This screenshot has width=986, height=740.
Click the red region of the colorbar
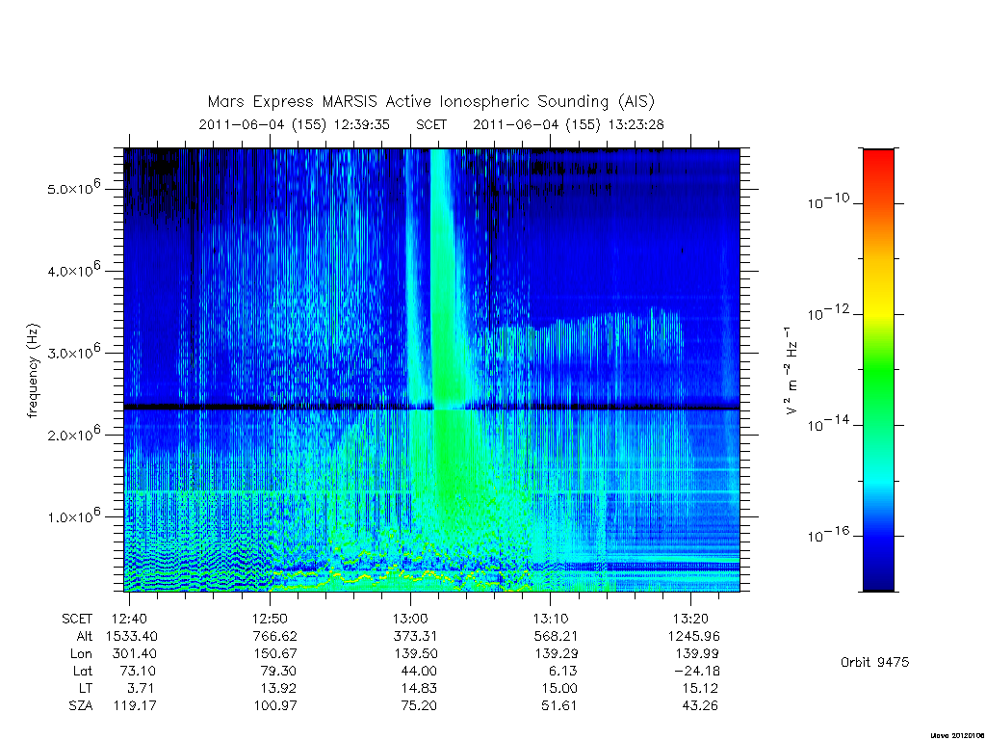pos(878,164)
